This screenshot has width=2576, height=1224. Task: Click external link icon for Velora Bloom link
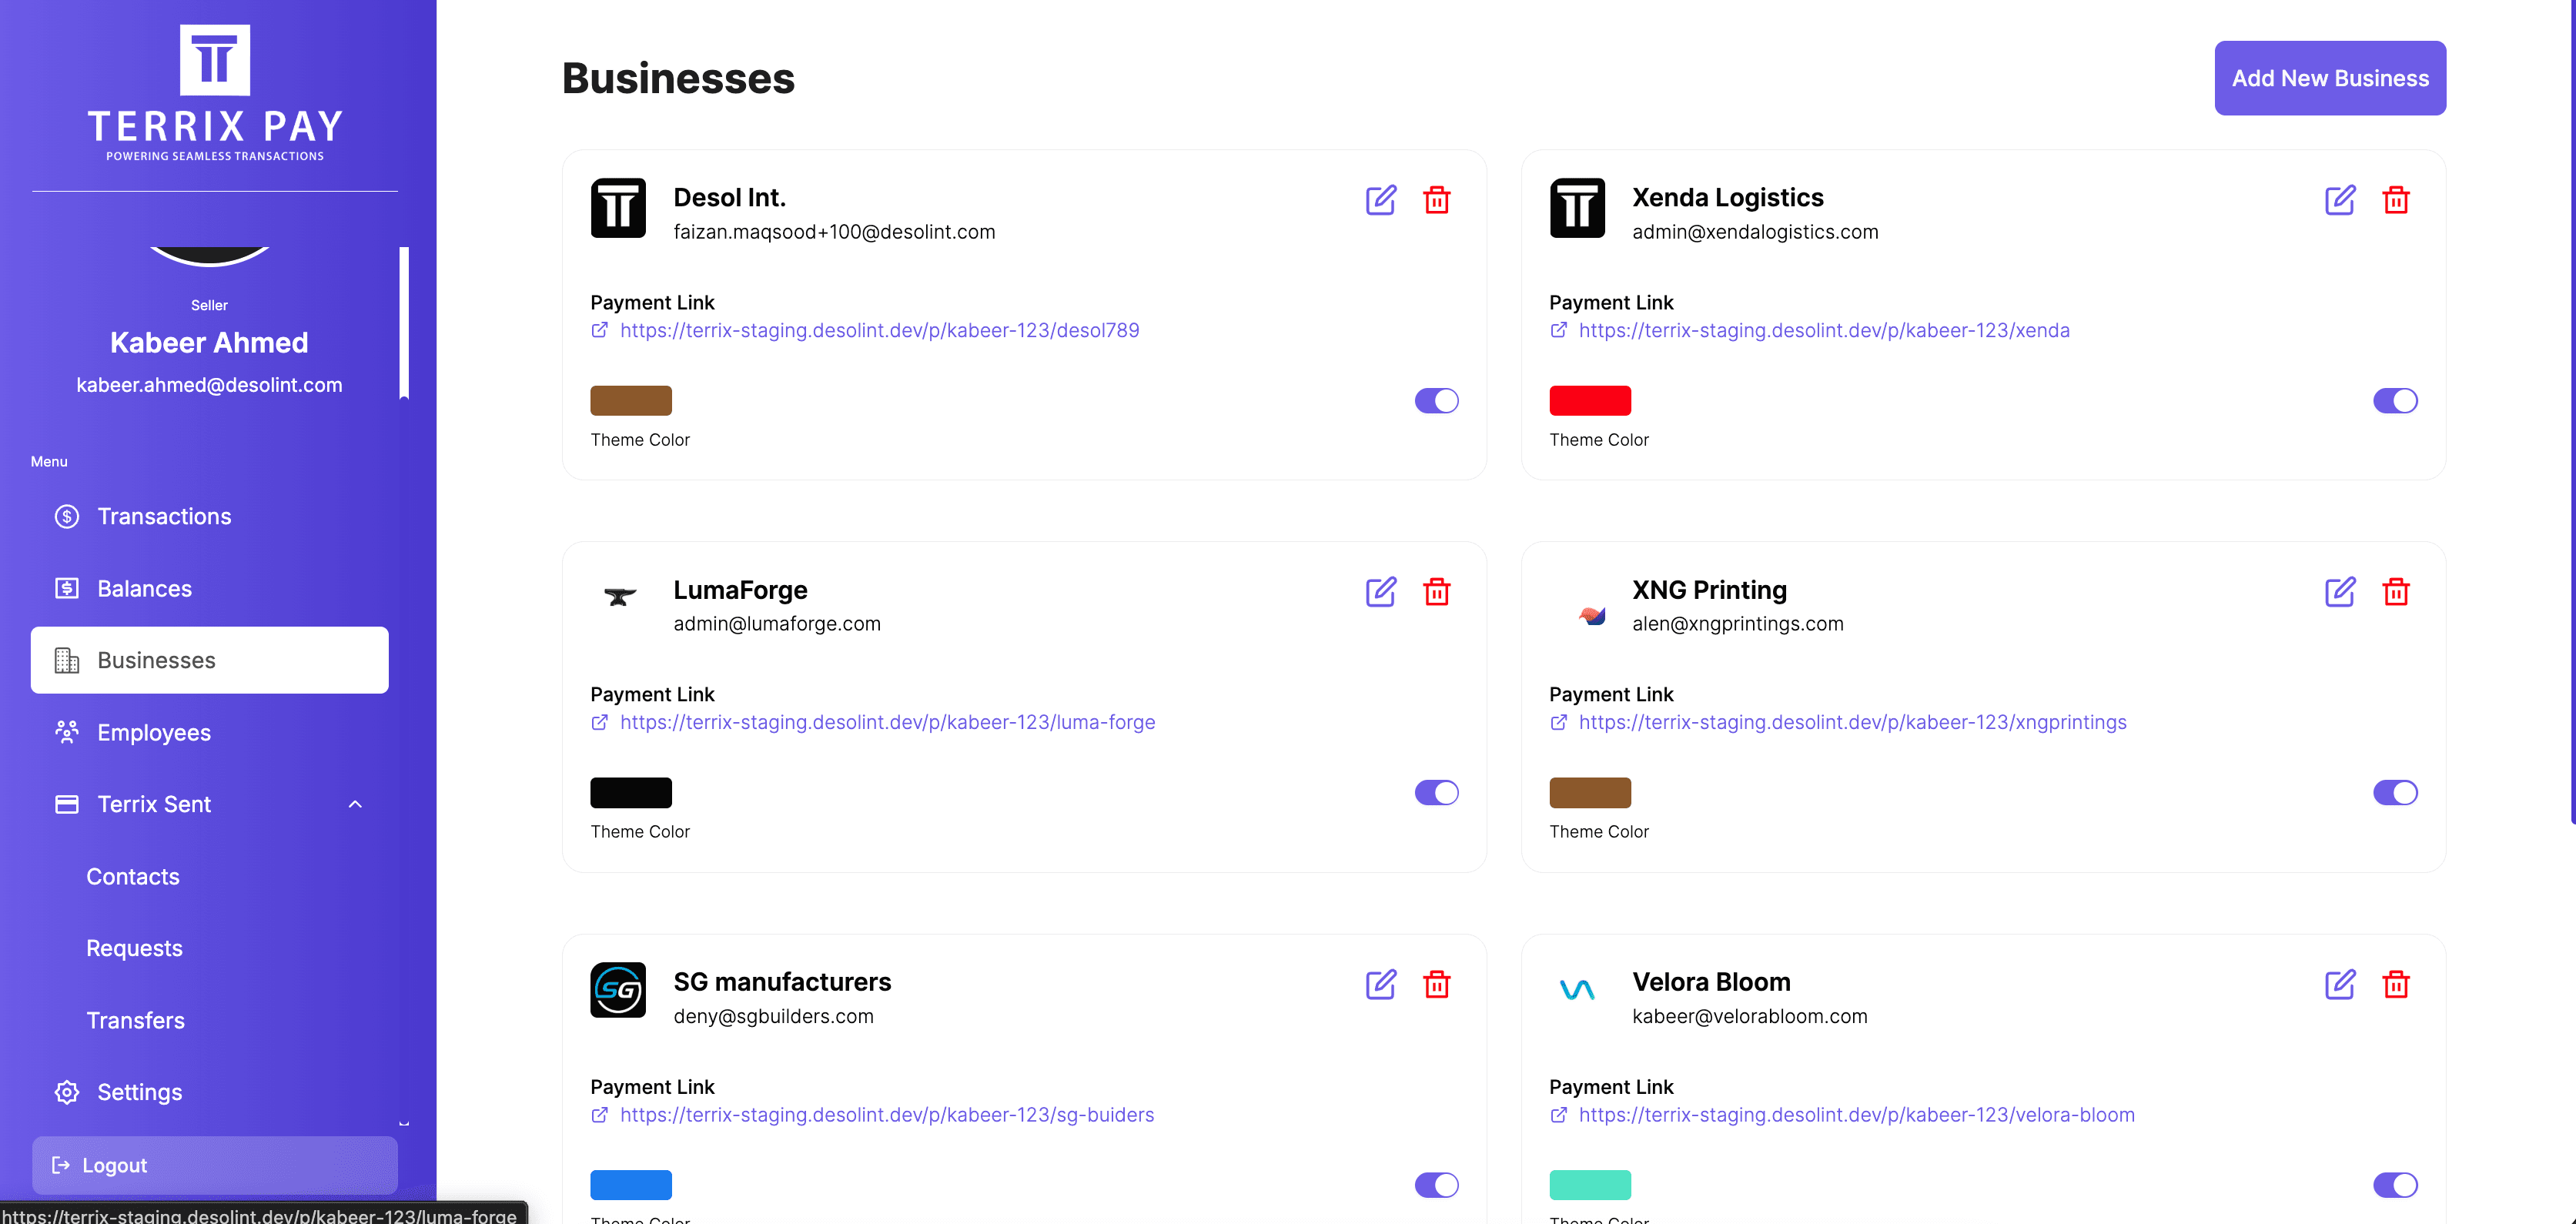pyautogui.click(x=1558, y=1115)
